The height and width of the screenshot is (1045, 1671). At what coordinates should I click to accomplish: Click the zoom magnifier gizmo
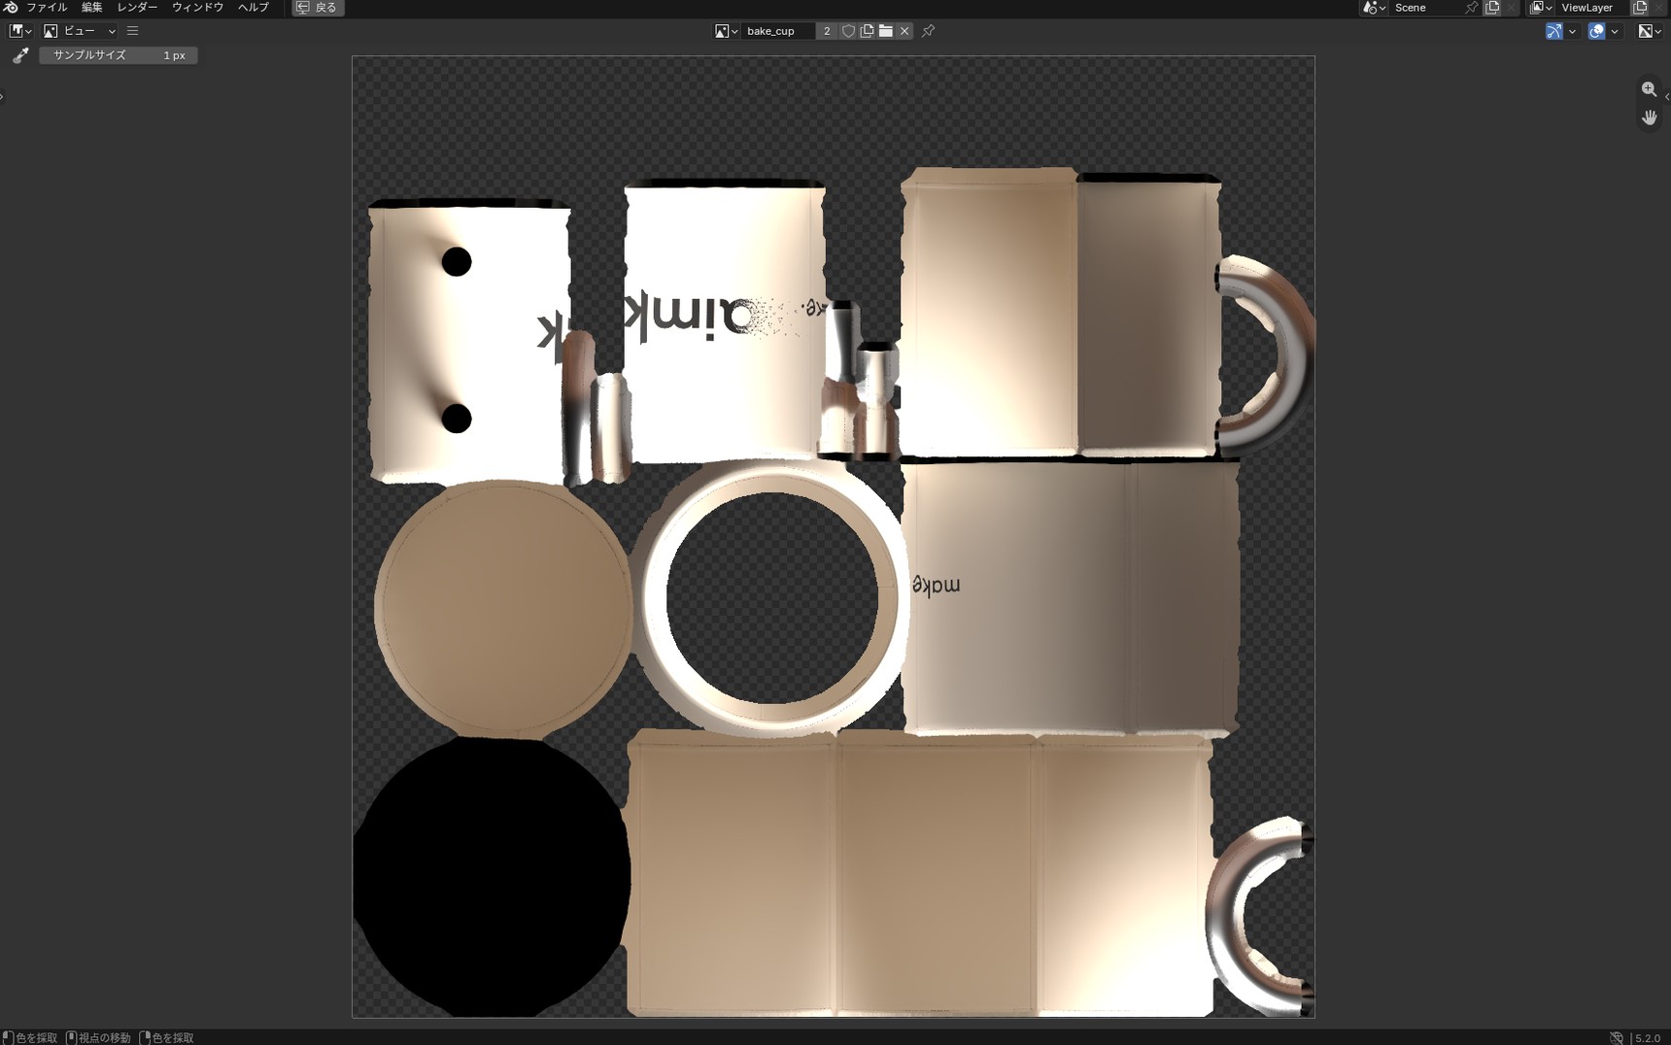click(1649, 89)
